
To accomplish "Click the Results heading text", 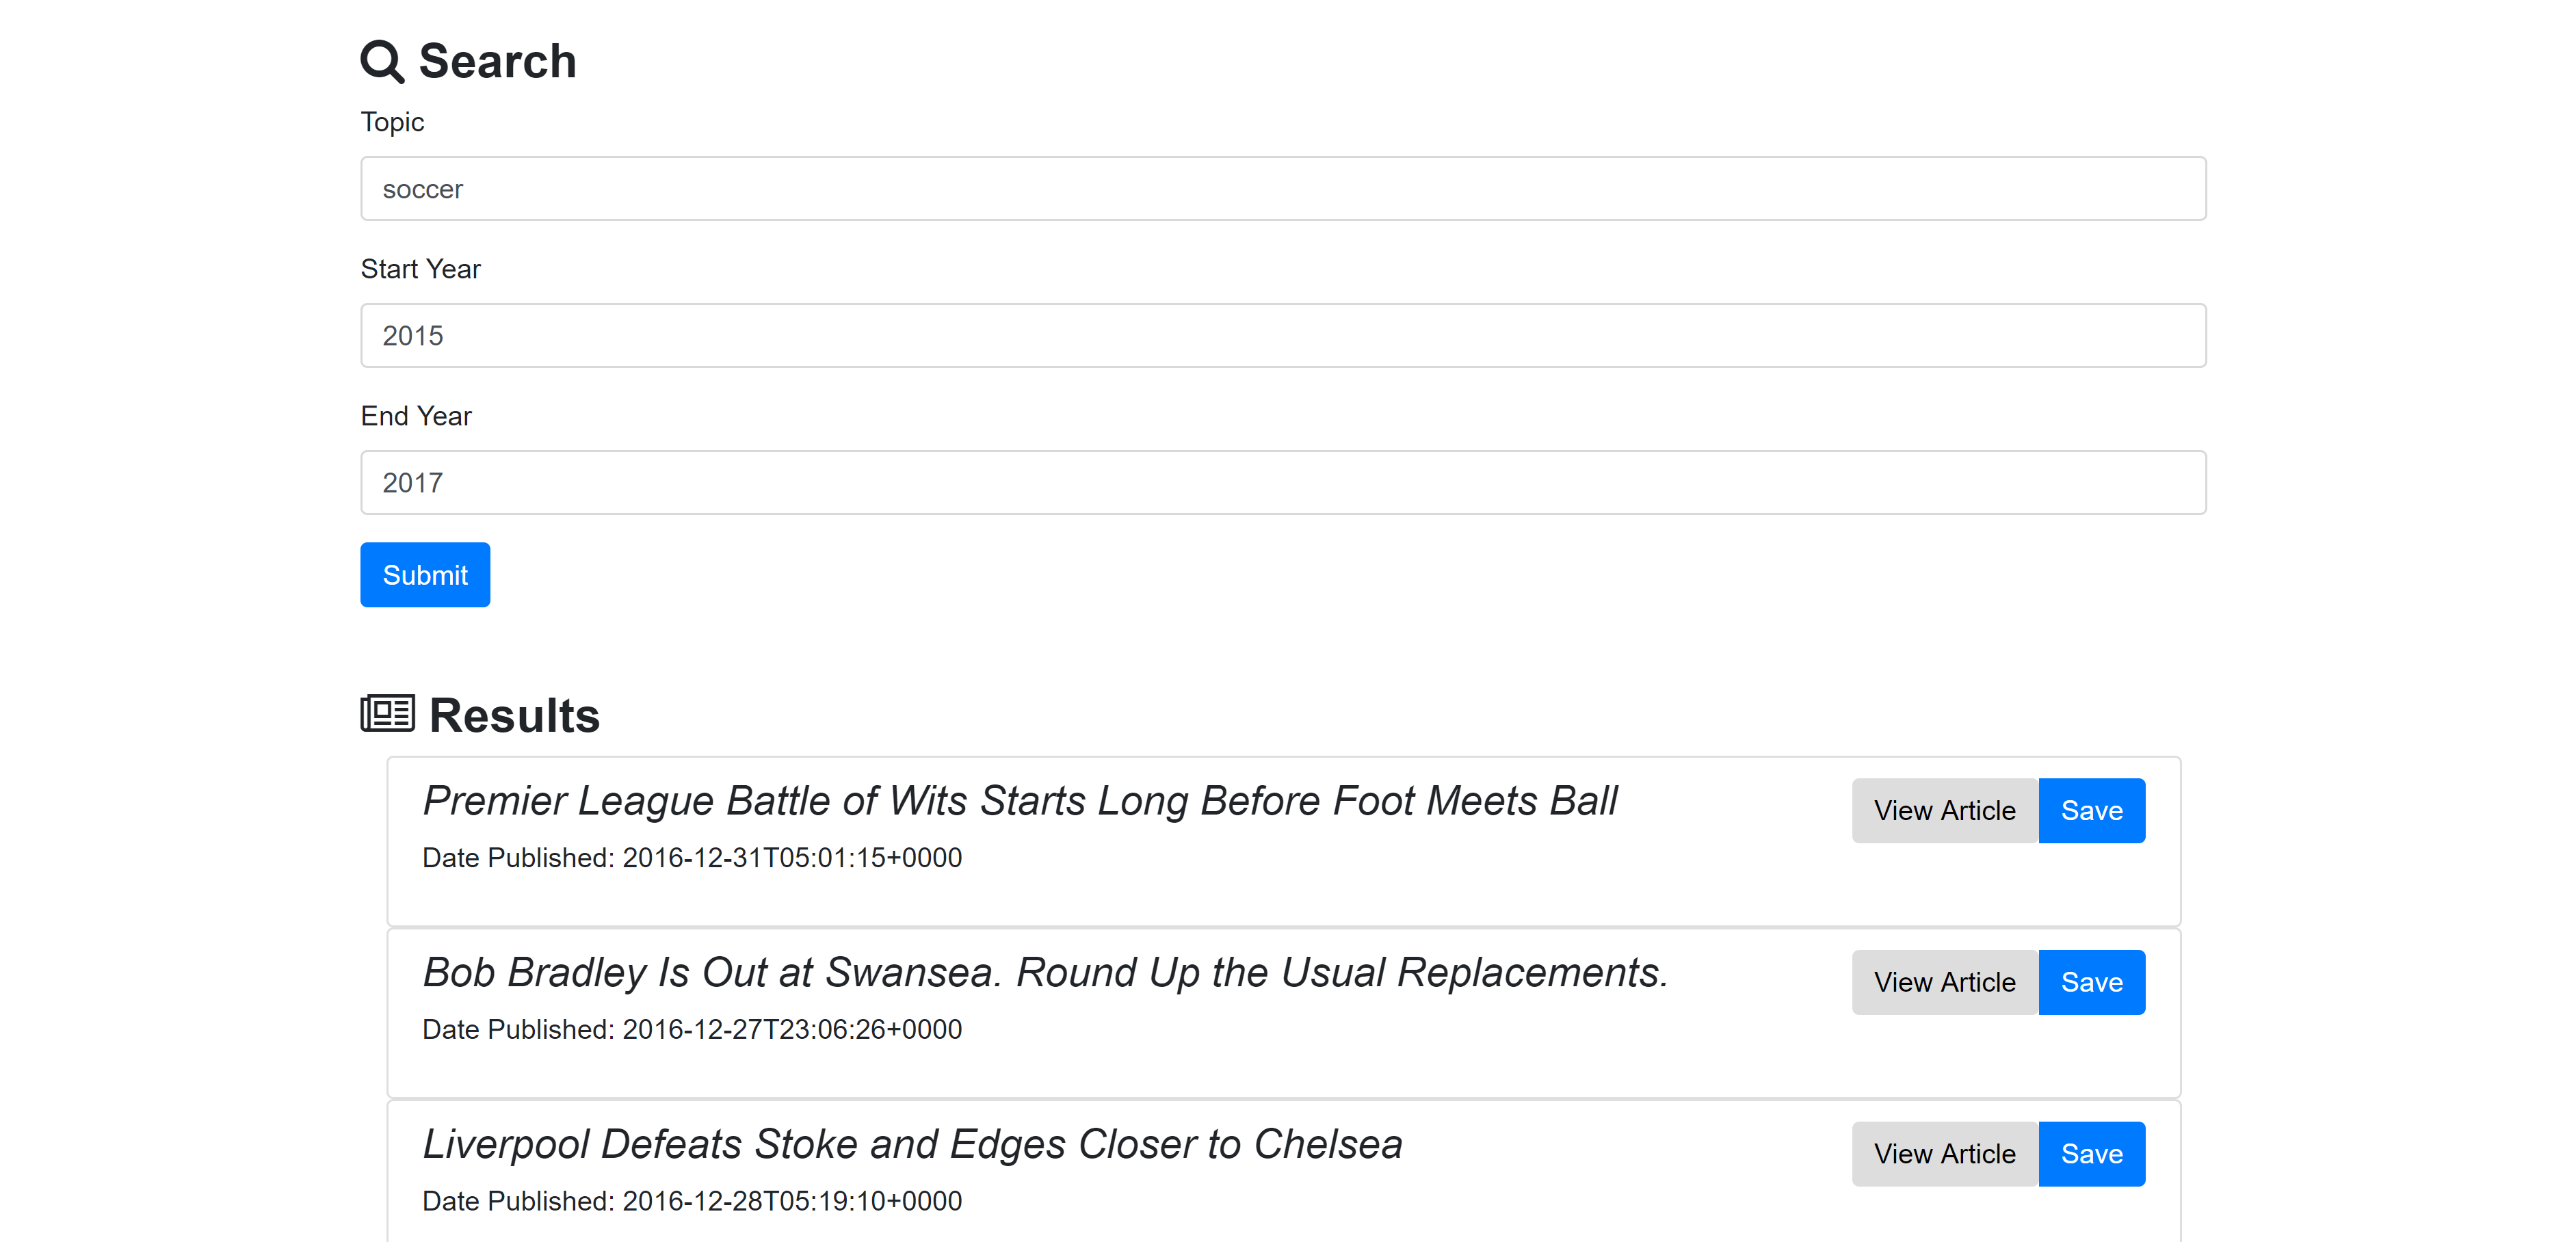I will [514, 716].
